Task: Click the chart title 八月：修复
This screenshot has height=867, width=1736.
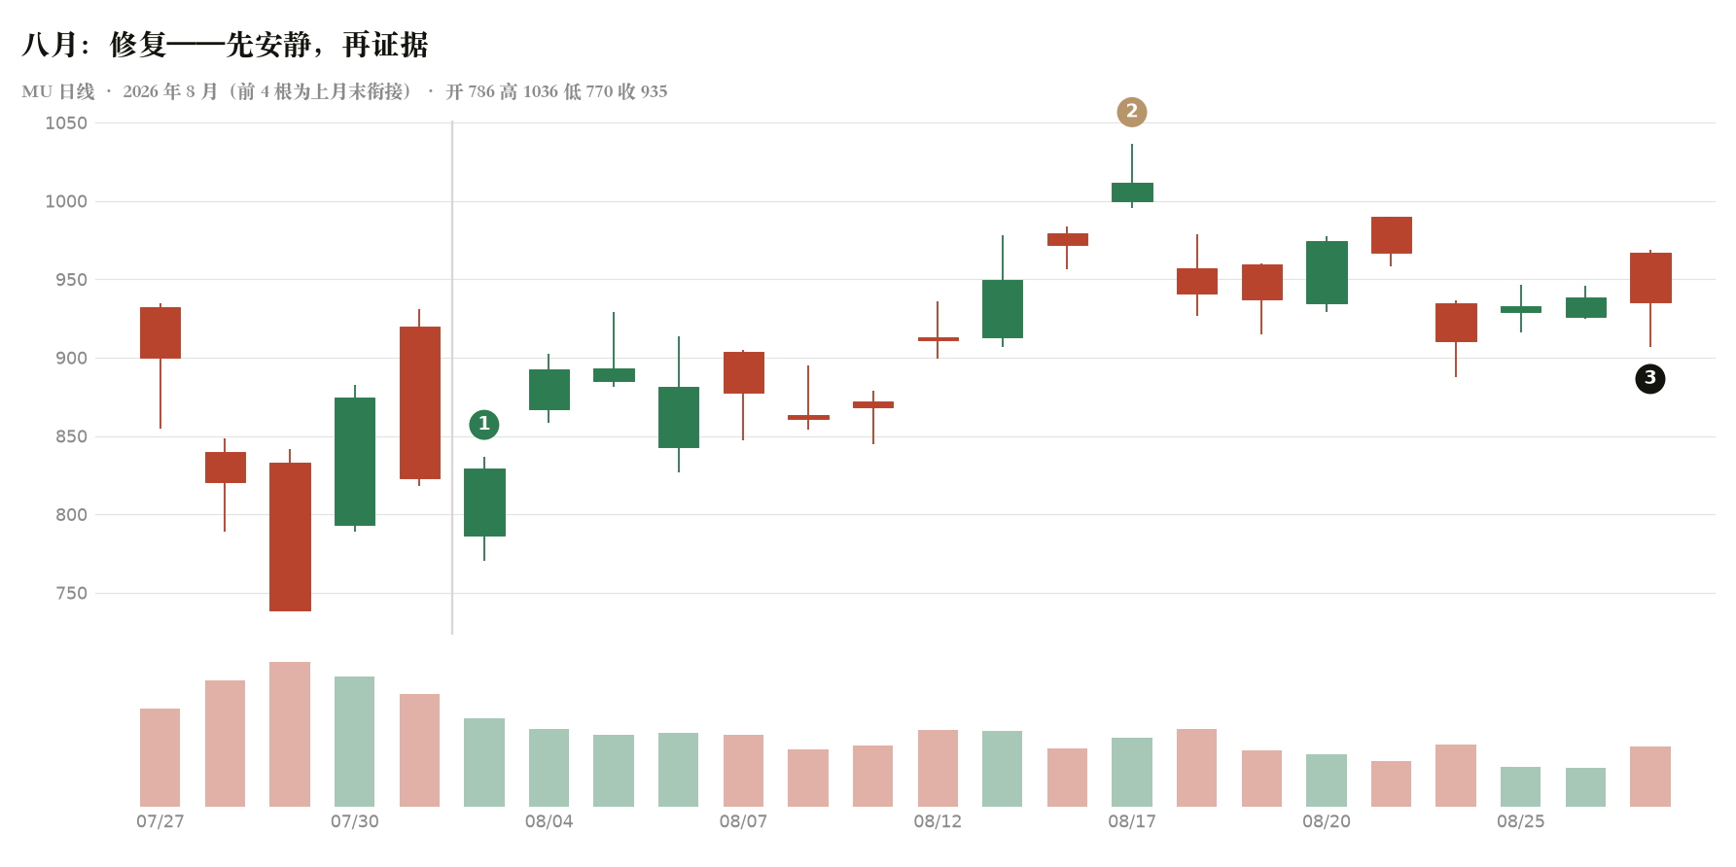Action: [94, 45]
